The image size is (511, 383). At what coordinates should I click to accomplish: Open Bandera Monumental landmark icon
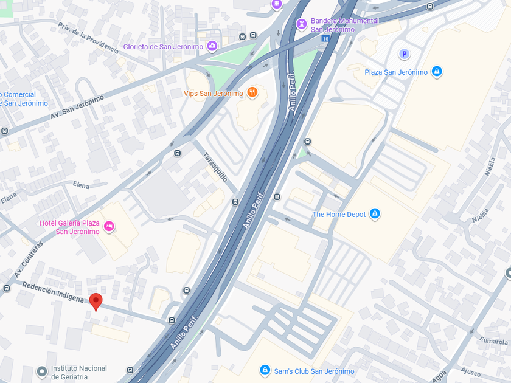coord(302,24)
